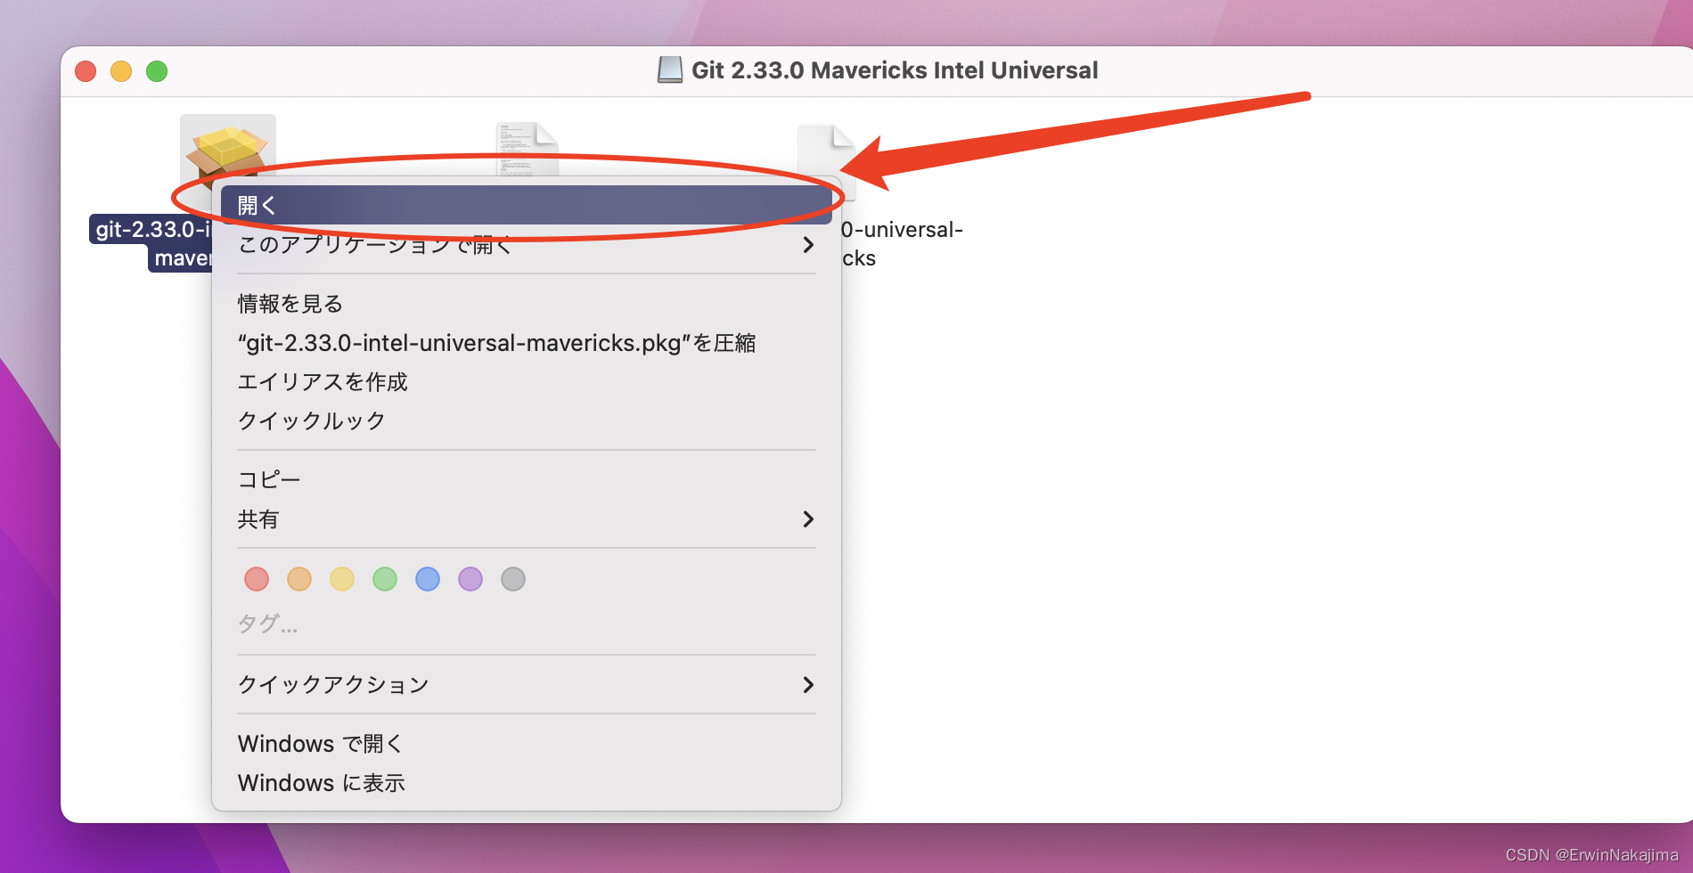Apply the yellow tag color

pyautogui.click(x=342, y=579)
